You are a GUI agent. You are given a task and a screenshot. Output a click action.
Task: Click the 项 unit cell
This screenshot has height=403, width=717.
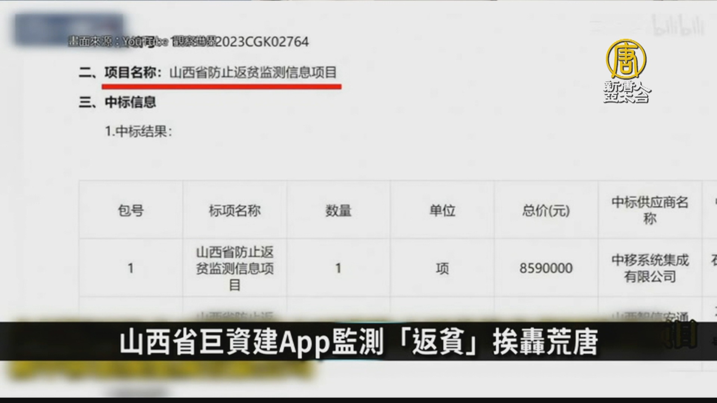click(442, 268)
